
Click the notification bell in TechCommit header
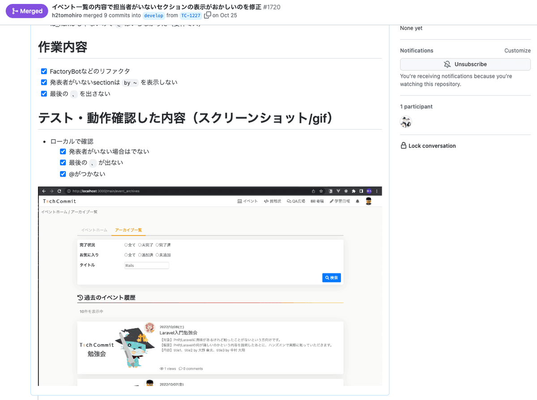[x=358, y=201]
